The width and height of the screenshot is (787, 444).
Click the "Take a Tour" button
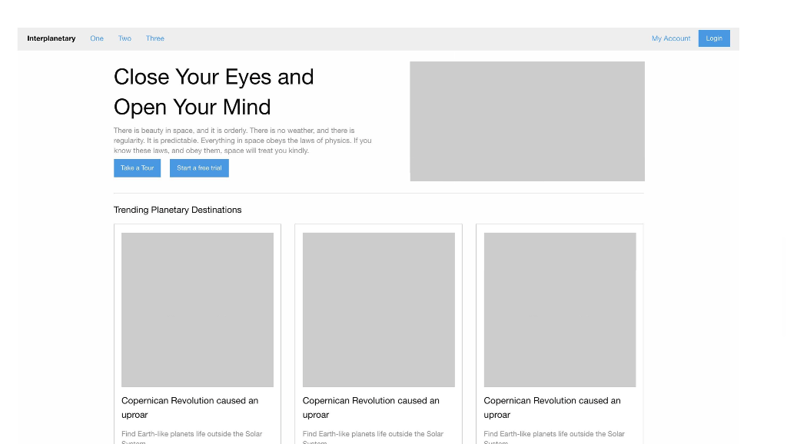tap(137, 167)
